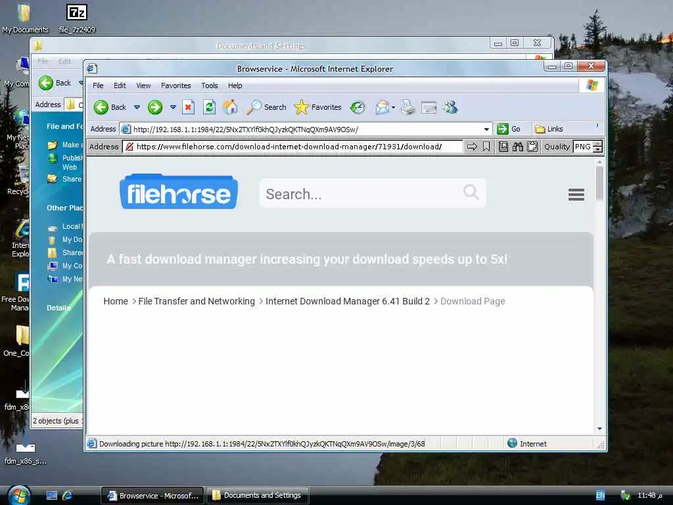Stop page loading with the red X icon

[188, 107]
